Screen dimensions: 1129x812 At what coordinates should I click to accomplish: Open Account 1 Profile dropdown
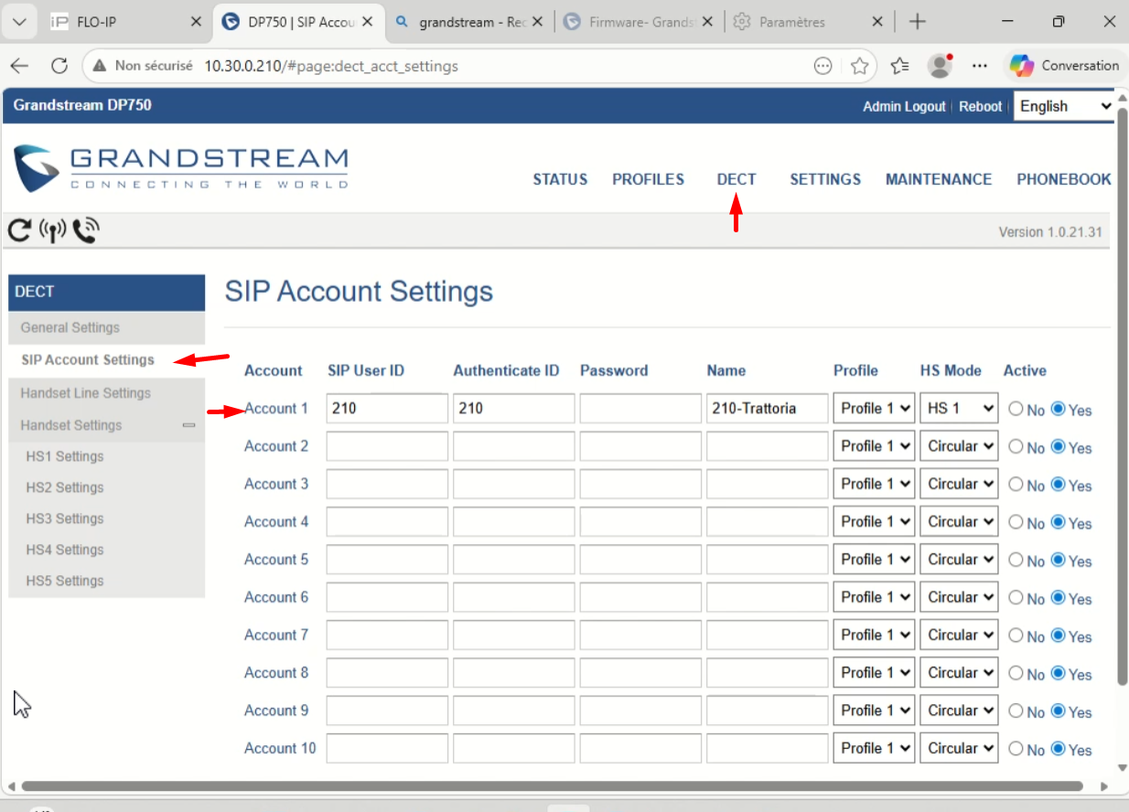click(874, 409)
